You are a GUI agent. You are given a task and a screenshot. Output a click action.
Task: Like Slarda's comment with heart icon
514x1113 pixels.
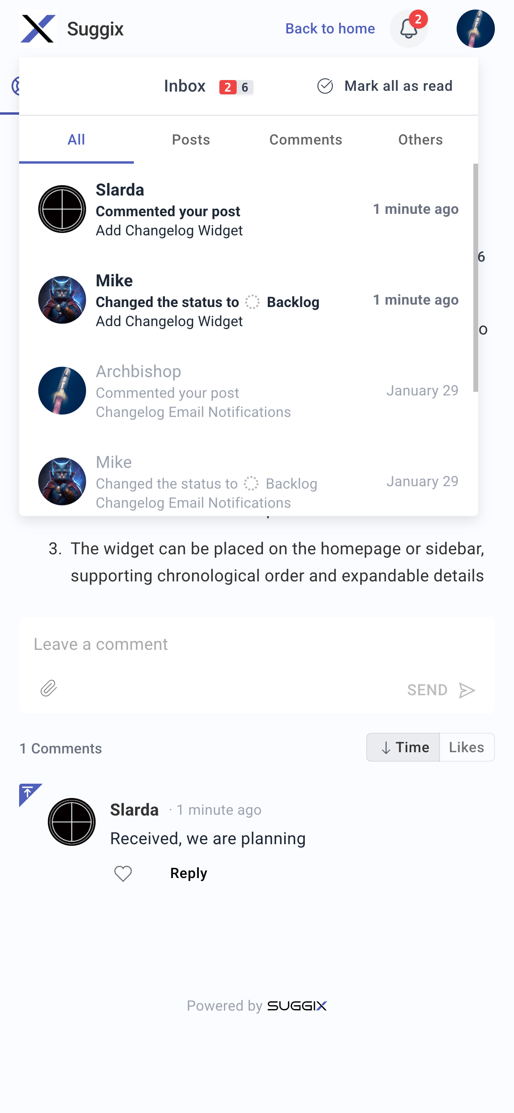pyautogui.click(x=123, y=874)
